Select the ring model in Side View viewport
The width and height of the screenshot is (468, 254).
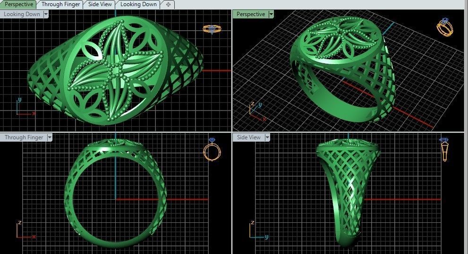(348, 193)
